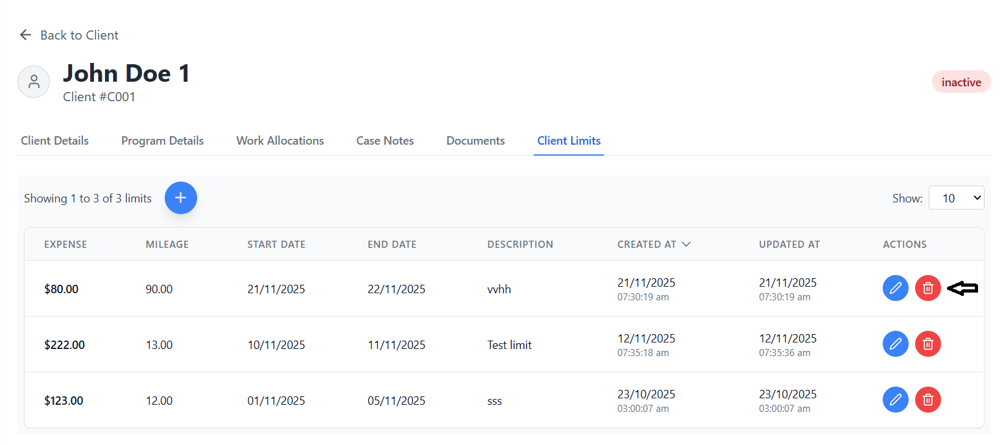Open the Documents tab
The height and width of the screenshot is (445, 1004).
[475, 141]
